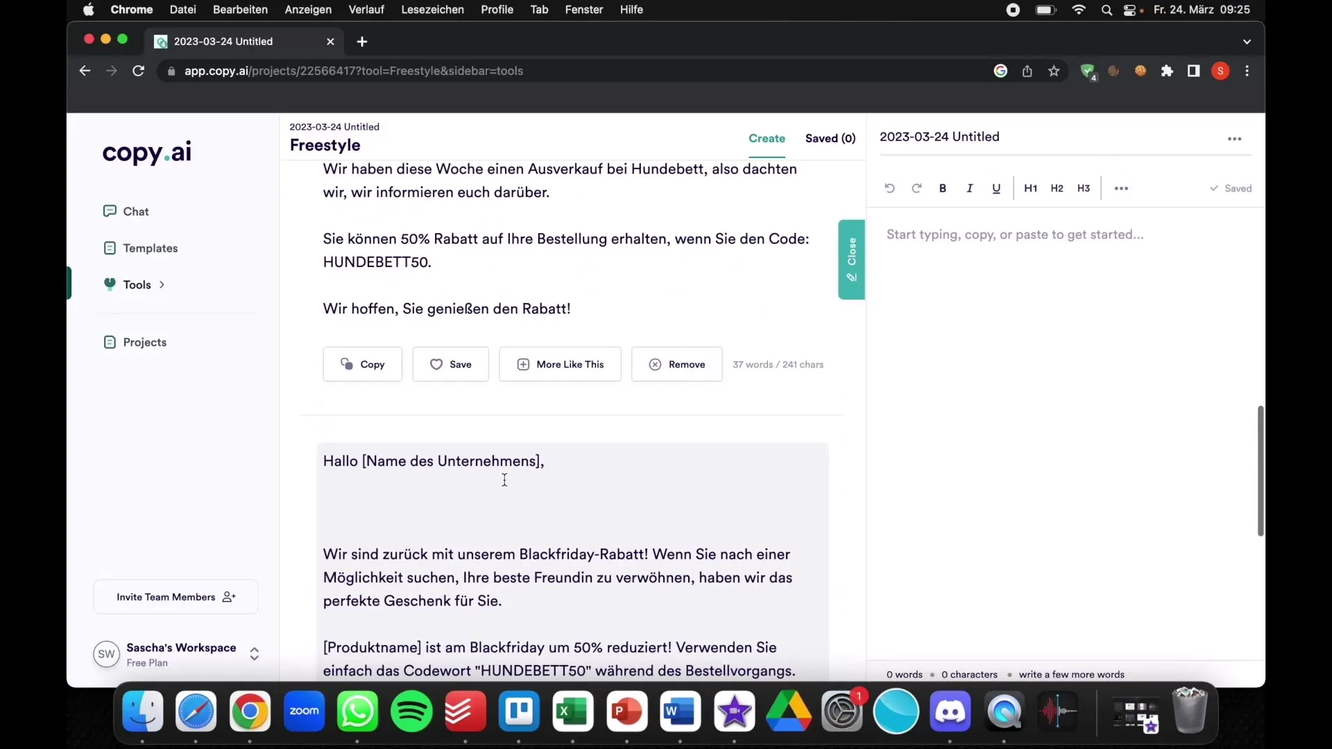Click the address bar URL
1332x749 pixels.
[x=354, y=71]
